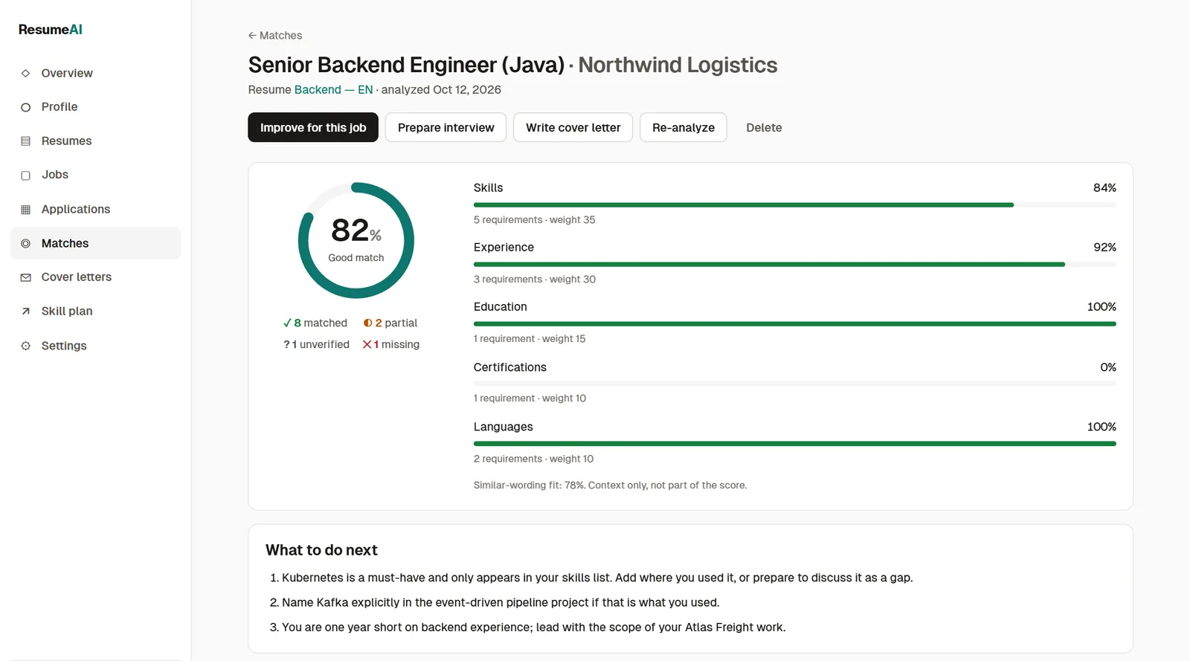Image resolution: width=1190 pixels, height=661 pixels.
Task: Click the Experience category label
Action: [x=504, y=248]
